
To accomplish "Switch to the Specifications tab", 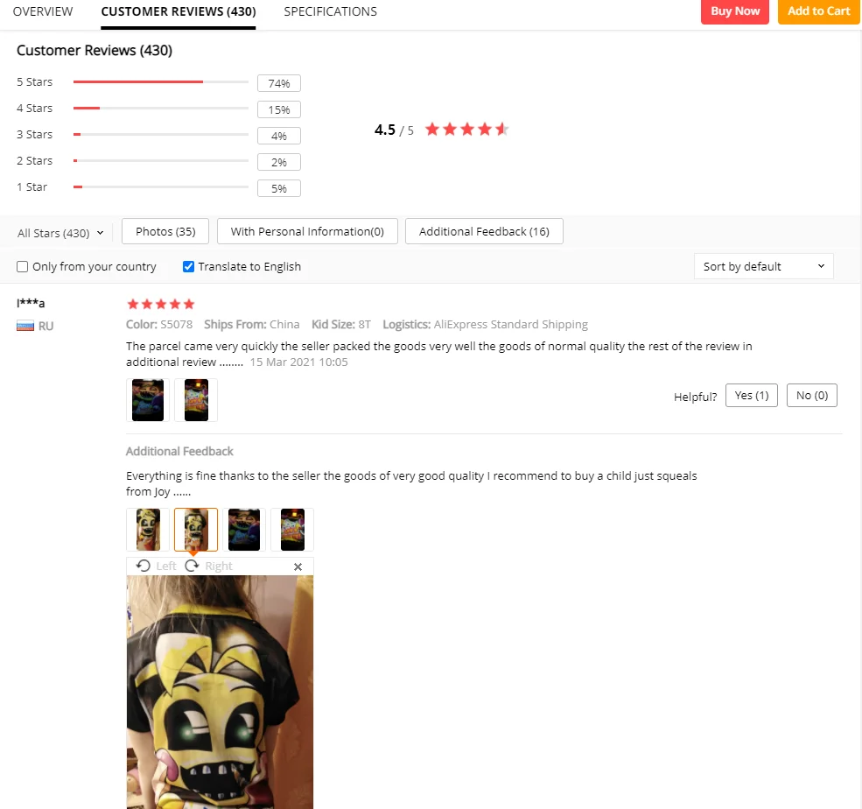I will click(331, 11).
